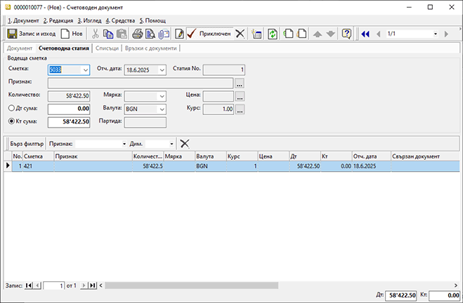The width and height of the screenshot is (463, 303).
Task: Click the clipboard paste icon
Action: coord(122,34)
